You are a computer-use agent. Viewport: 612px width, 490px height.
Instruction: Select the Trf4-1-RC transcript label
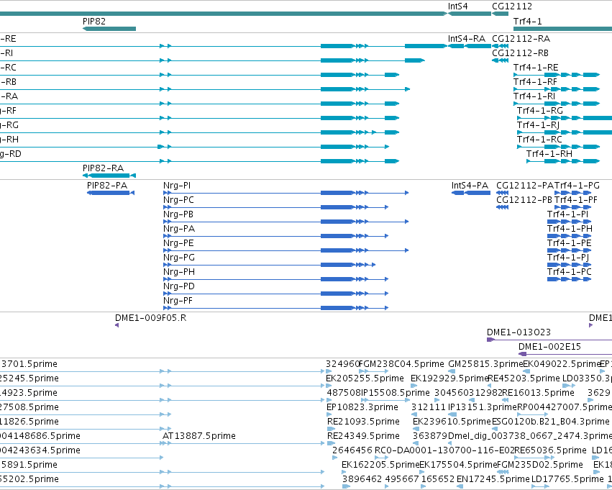(539, 140)
